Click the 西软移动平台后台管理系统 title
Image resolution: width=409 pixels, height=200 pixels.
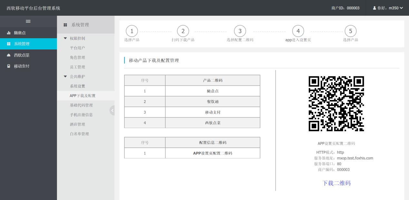click(34, 8)
